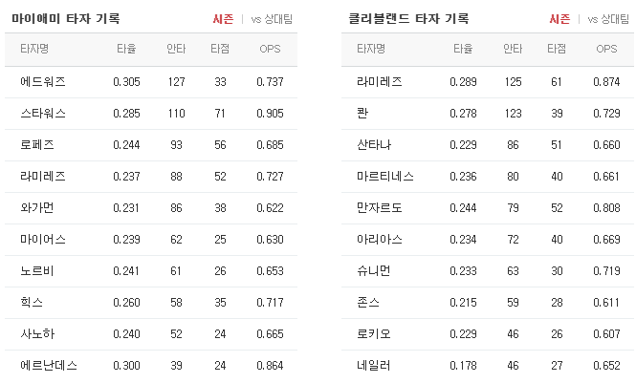Open Cleveland batter 콴 row
The image size is (636, 383).
tap(488, 114)
